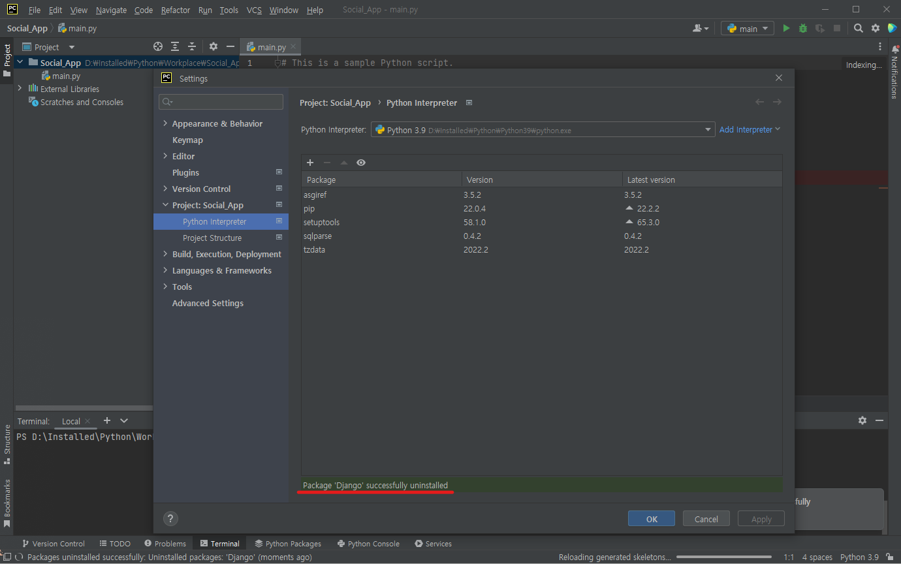Screen dimensions: 901x564
Task: Click the back arrow in Settings
Action: click(x=759, y=102)
